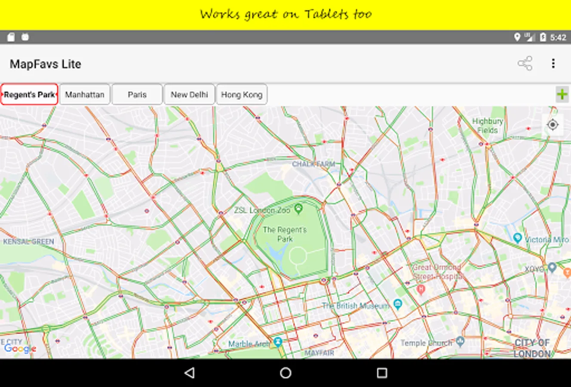This screenshot has width=571, height=387.
Task: Go to Android home with circle button
Action: click(x=285, y=373)
